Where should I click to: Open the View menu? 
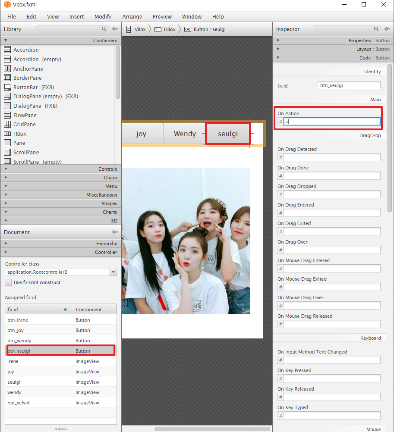53,16
